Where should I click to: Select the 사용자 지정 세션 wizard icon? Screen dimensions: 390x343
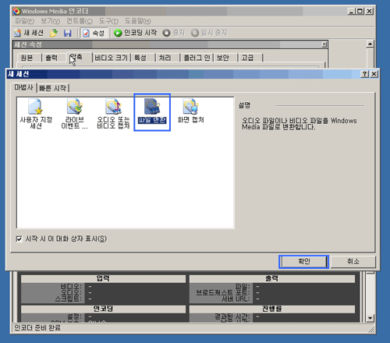pos(36,114)
